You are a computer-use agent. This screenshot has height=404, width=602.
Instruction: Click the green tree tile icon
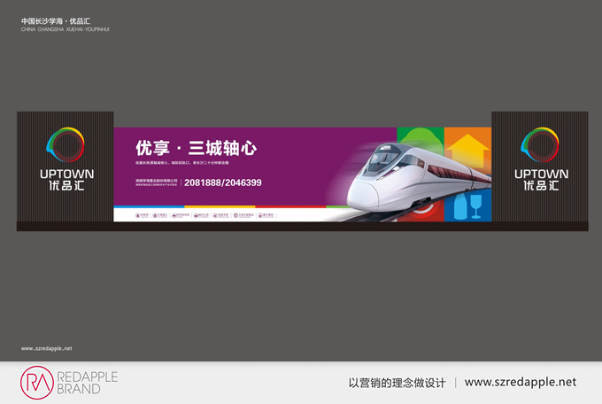pyautogui.click(x=421, y=138)
